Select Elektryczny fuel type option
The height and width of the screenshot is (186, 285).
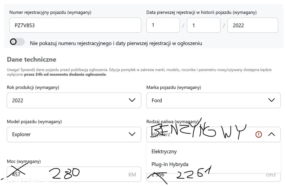point(164,152)
